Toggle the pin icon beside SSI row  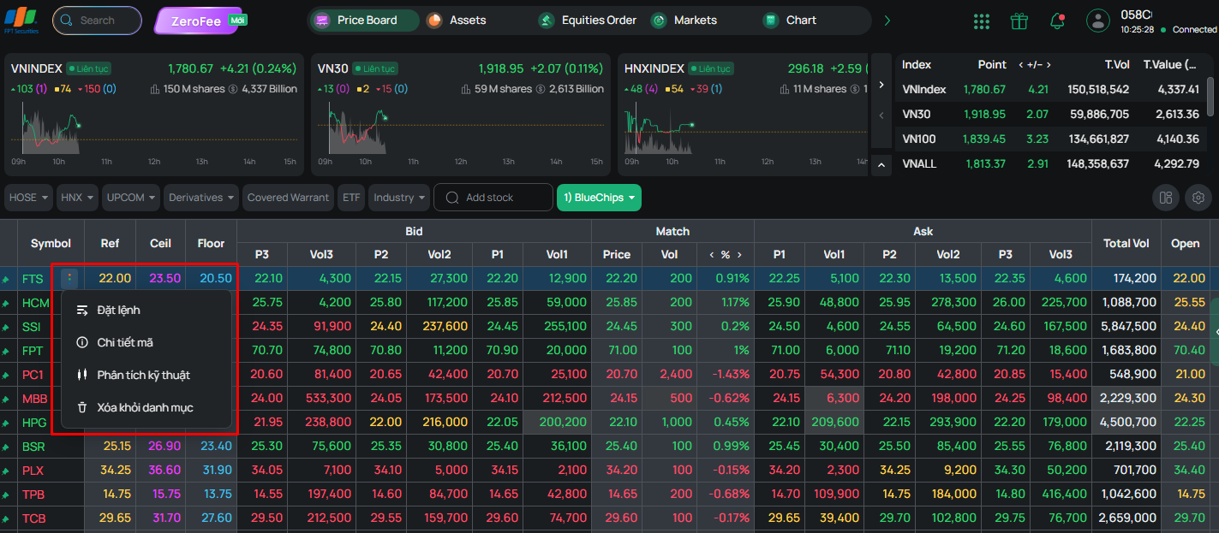pyautogui.click(x=7, y=327)
